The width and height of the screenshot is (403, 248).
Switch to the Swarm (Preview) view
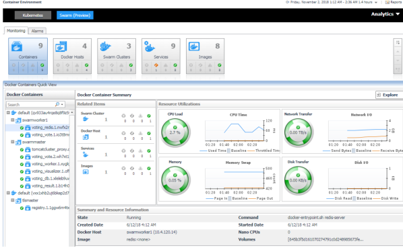click(x=75, y=15)
